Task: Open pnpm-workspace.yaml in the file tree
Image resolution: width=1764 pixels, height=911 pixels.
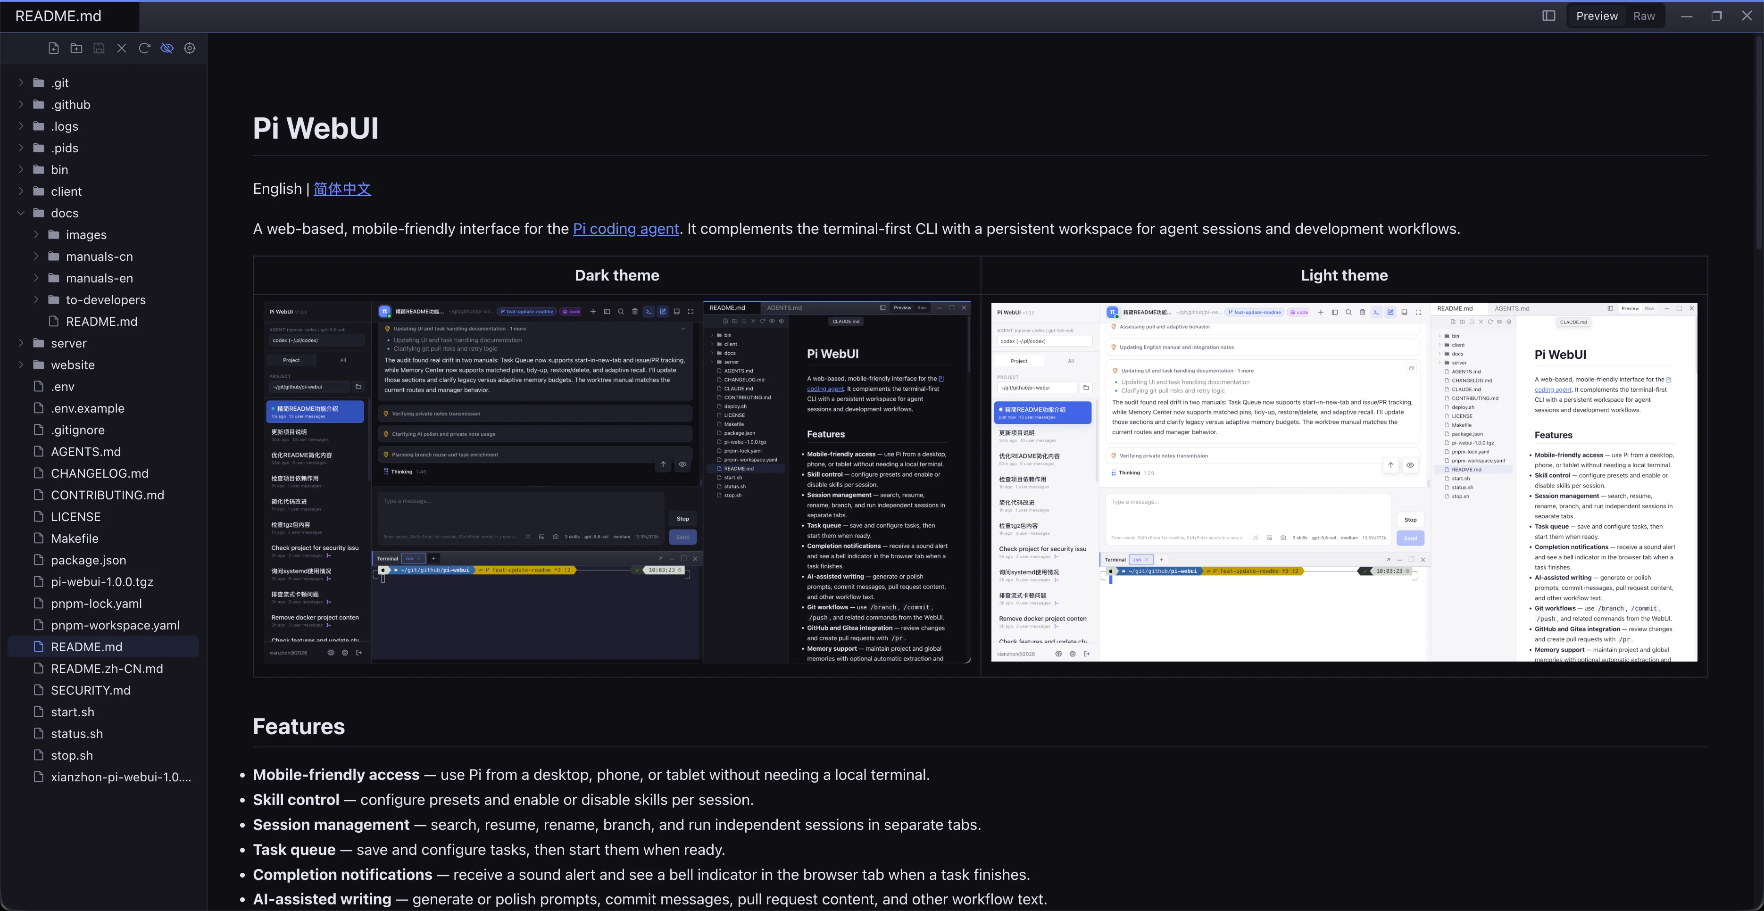Action: (x=103, y=625)
